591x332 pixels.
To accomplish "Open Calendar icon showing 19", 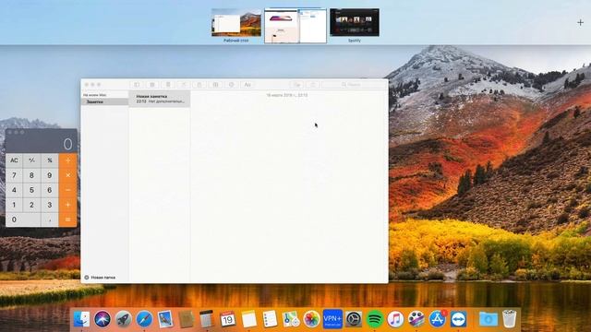I will click(x=228, y=319).
